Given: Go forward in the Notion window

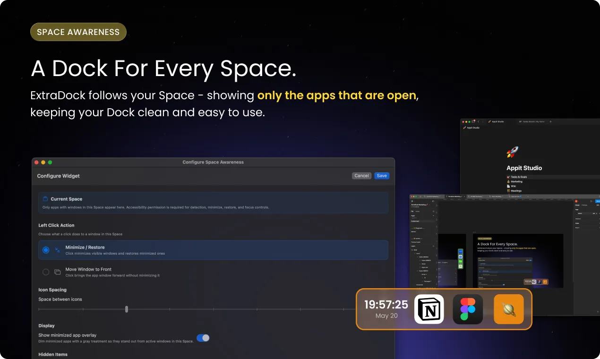Looking at the screenshot, I should pyautogui.click(x=483, y=121).
